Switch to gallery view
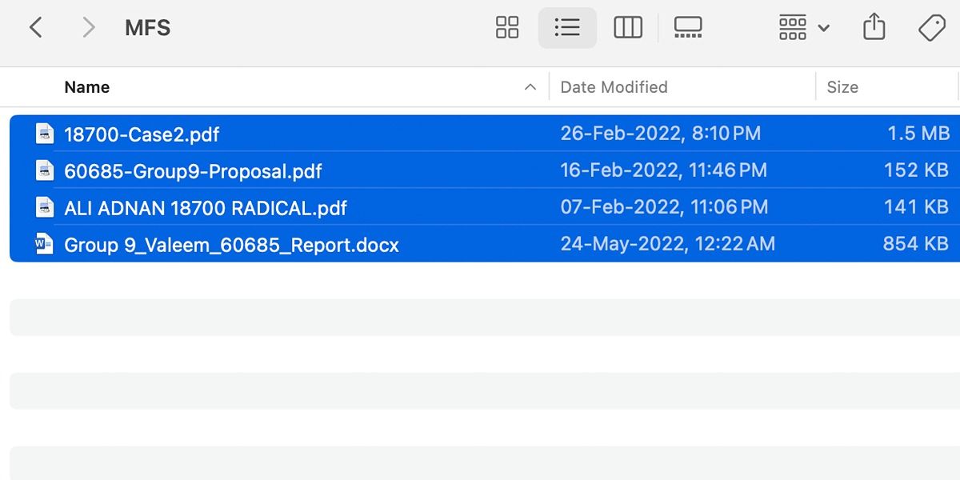 687,26
